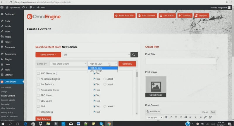
Task: Insert a numbered list in the editor
Action: (x=181, y=117)
